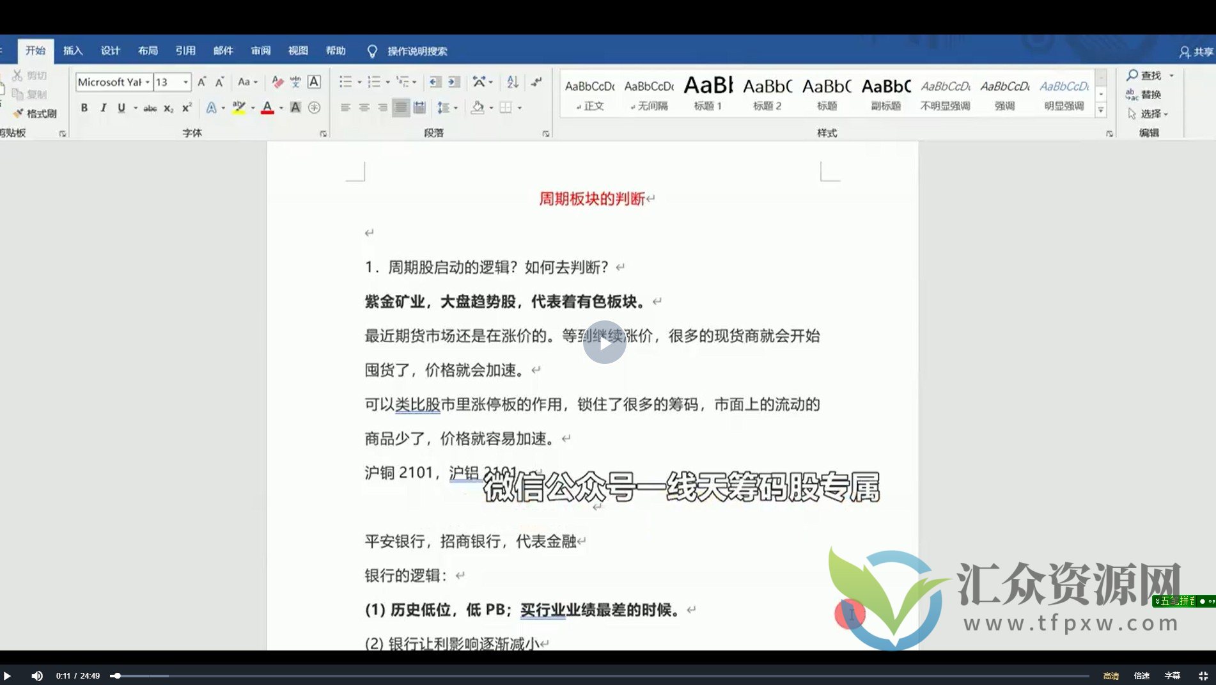Image resolution: width=1216 pixels, height=685 pixels.
Task: Switch to the 插入 (Insert) tab
Action: 73,51
